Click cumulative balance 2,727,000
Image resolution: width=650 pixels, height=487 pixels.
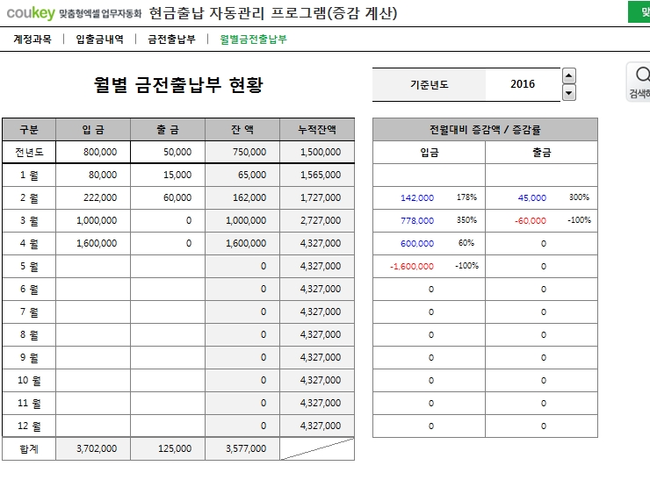pos(317,220)
